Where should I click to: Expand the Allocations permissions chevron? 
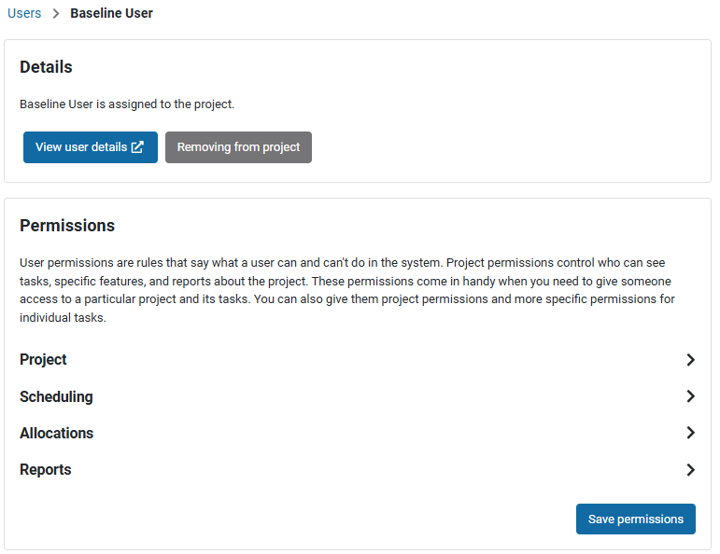(x=690, y=433)
